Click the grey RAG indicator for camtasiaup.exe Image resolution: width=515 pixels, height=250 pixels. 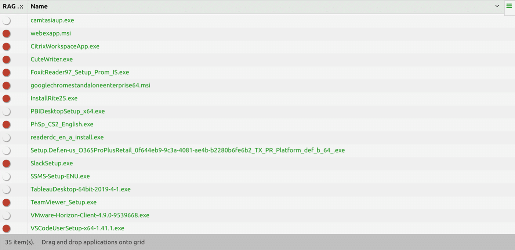6,21
